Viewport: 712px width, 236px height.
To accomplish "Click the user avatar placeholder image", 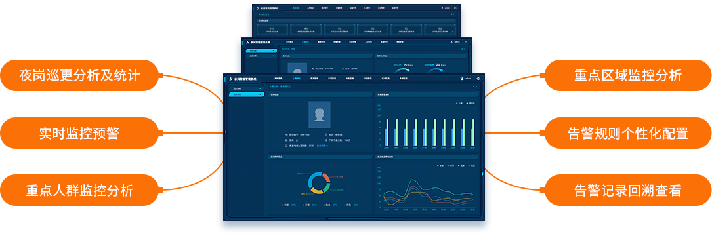I will tap(319, 114).
